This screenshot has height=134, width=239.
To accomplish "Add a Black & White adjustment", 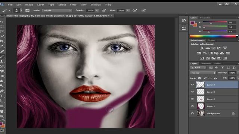I will [x=211, y=53].
